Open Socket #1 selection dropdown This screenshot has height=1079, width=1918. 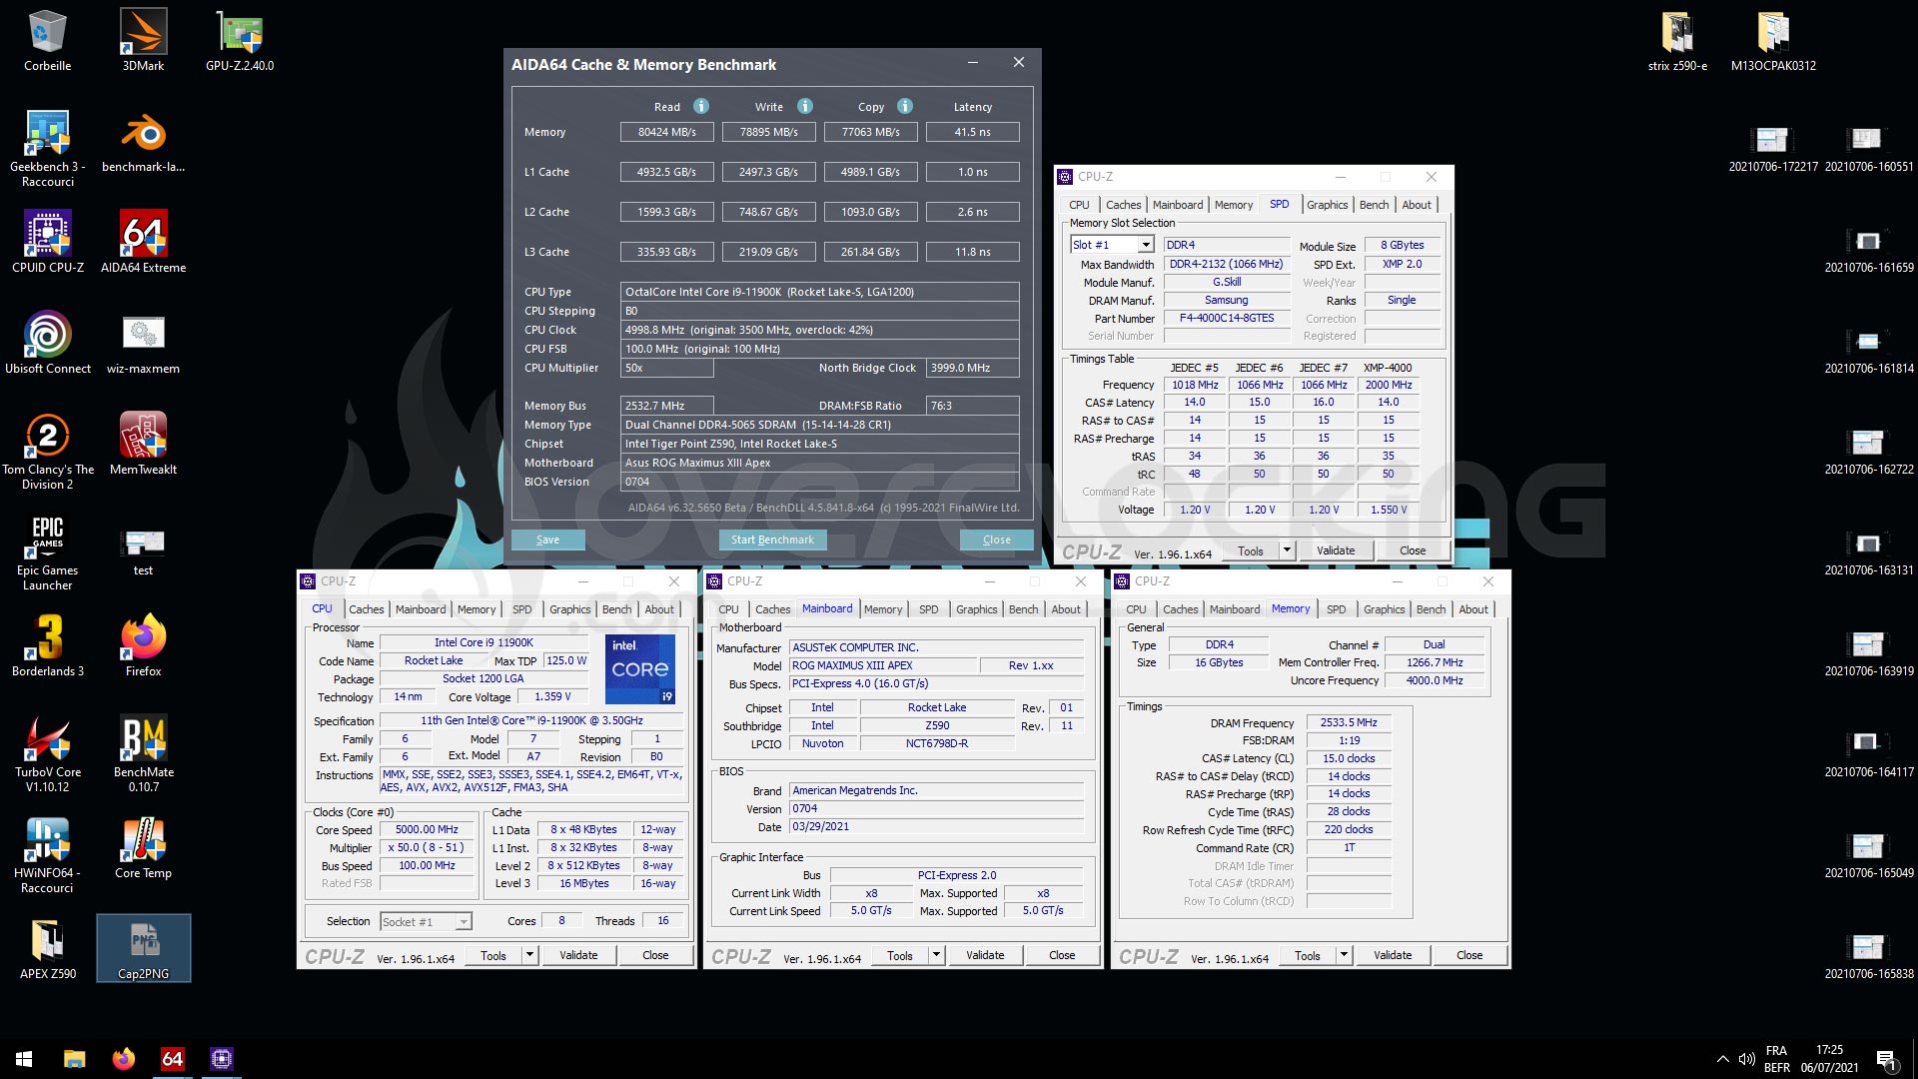click(426, 921)
